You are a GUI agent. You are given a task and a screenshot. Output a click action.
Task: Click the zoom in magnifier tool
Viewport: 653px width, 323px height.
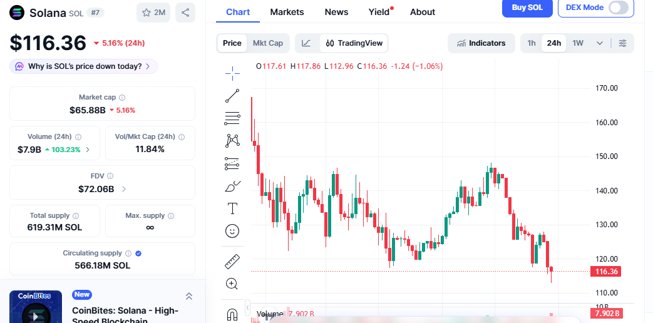coord(232,284)
